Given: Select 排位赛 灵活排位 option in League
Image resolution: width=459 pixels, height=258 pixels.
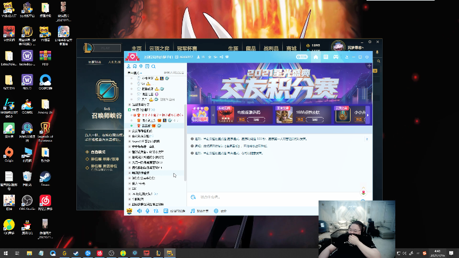Looking at the screenshot, I should (102, 166).
